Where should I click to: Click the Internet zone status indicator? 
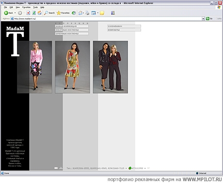point(201,173)
